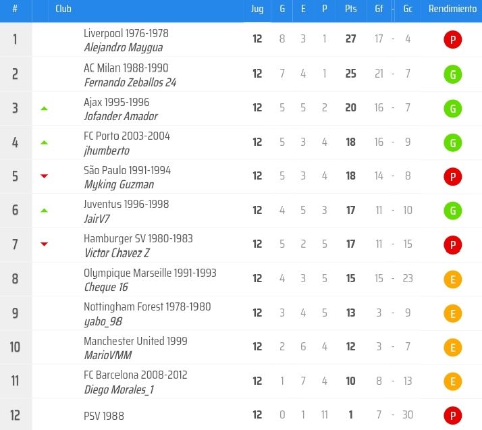
Task: Click FC Porto's green G form badge
Action: [x=452, y=142]
